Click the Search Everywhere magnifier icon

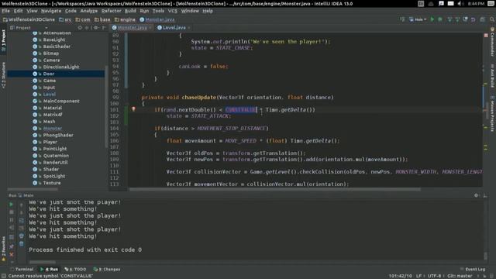(x=492, y=19)
